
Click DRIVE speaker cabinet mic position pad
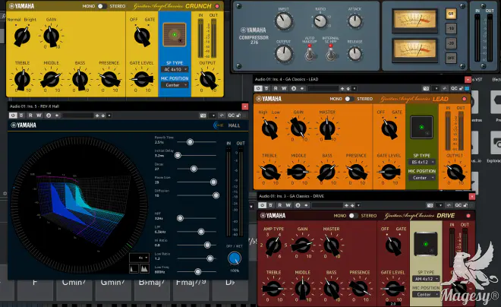coord(426,244)
